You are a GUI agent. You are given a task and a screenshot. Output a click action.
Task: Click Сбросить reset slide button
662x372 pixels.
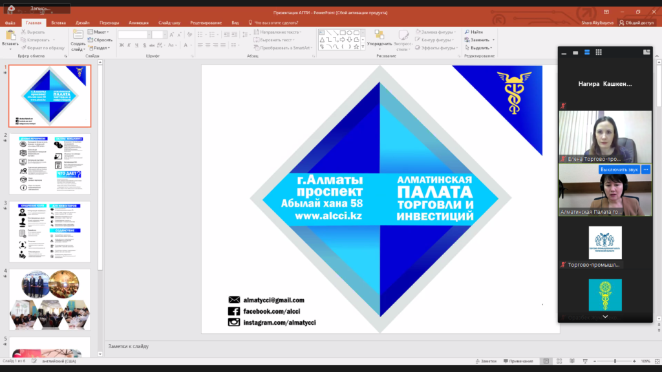coord(100,40)
